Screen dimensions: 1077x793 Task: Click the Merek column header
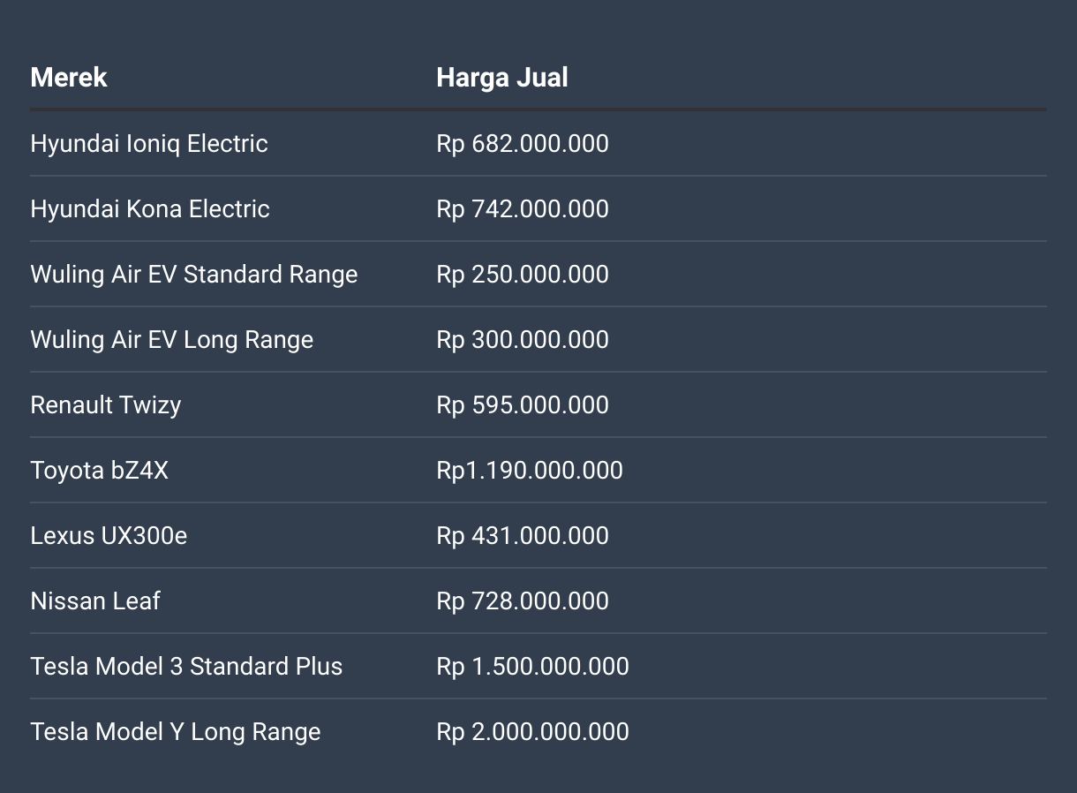coord(69,78)
